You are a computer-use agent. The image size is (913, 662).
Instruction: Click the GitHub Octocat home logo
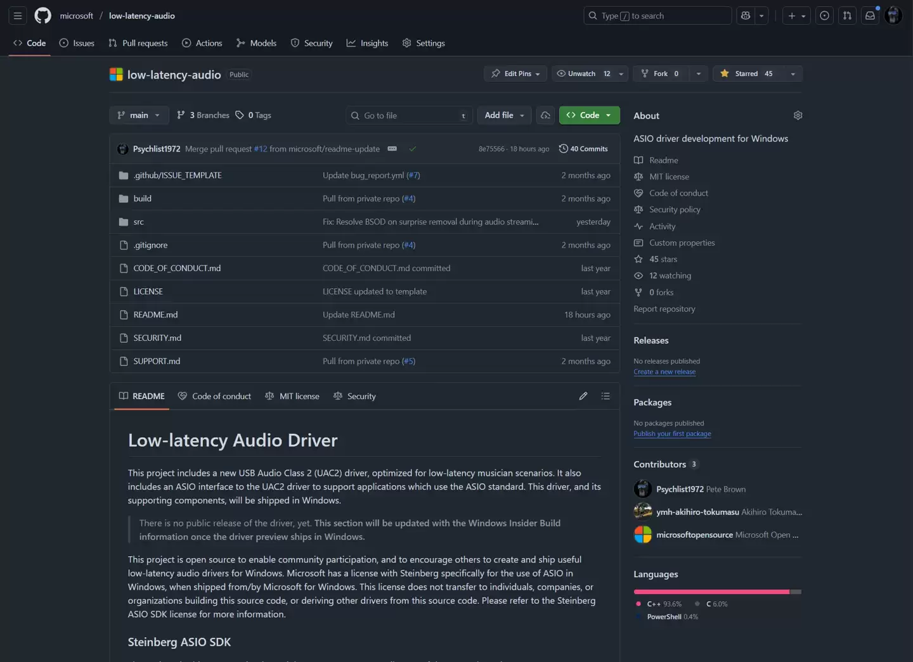[x=42, y=16]
